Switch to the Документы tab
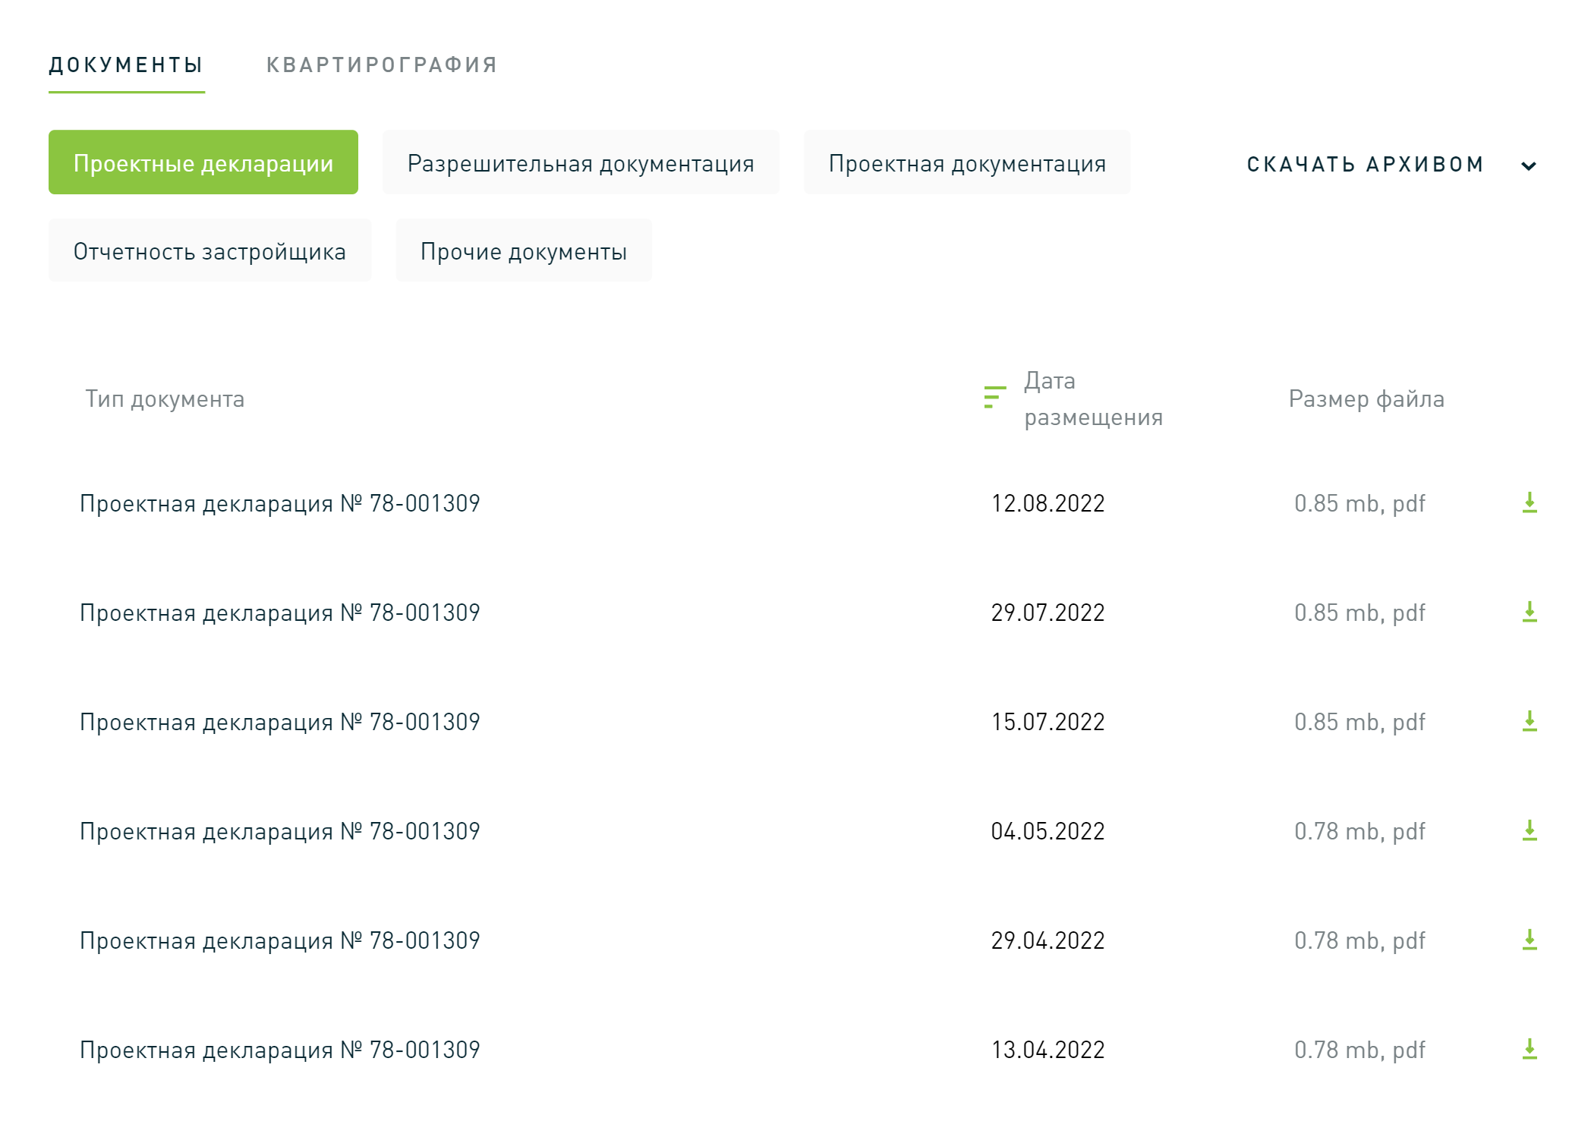The width and height of the screenshot is (1591, 1137). click(x=126, y=65)
